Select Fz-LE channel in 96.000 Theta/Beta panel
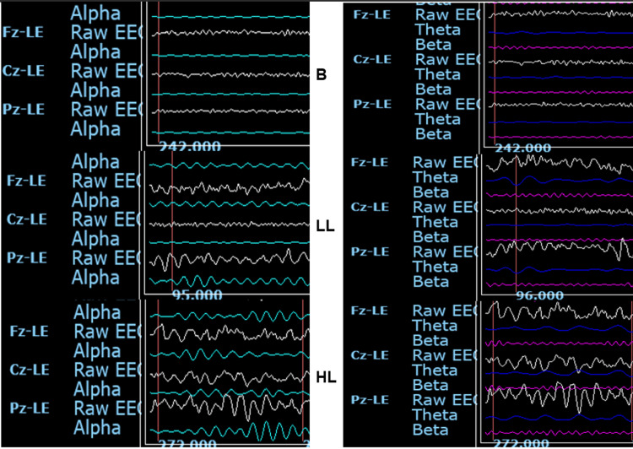 (x=370, y=162)
